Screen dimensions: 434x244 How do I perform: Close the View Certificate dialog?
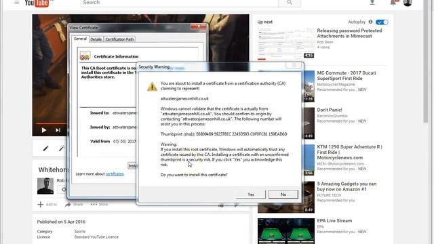coord(199,26)
